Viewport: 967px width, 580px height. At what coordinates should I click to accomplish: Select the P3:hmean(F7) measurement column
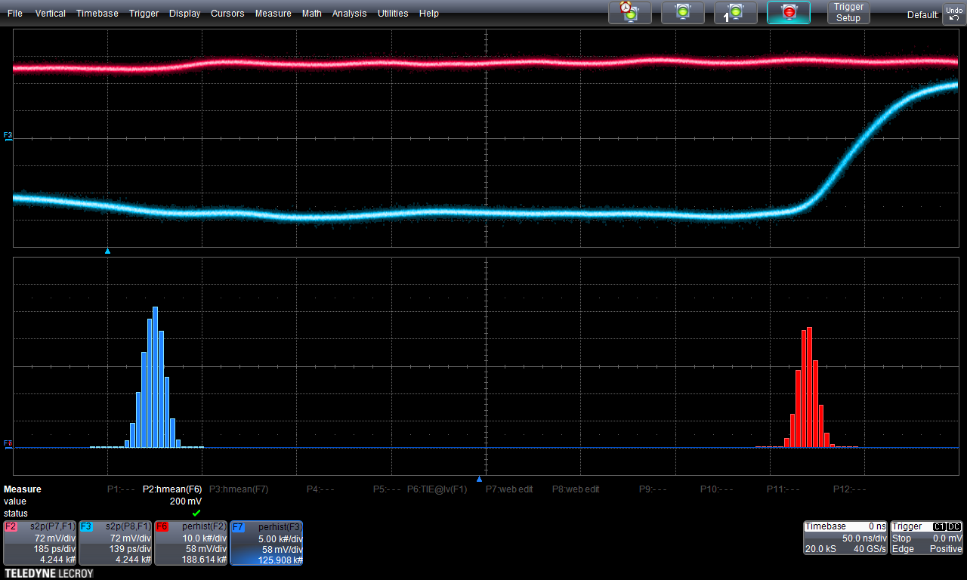click(x=238, y=489)
